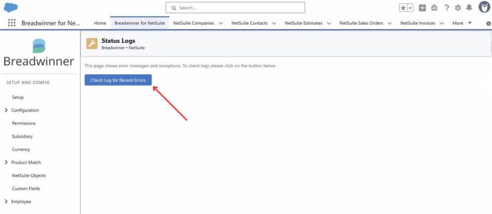Select the Configuration sidebar item
This screenshot has height=214, width=492.
pyautogui.click(x=25, y=110)
